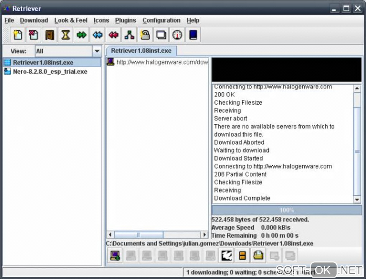This screenshot has width=366, height=279.
Task: Click the horizontal scroll left arrow
Action: pyautogui.click(x=111, y=234)
